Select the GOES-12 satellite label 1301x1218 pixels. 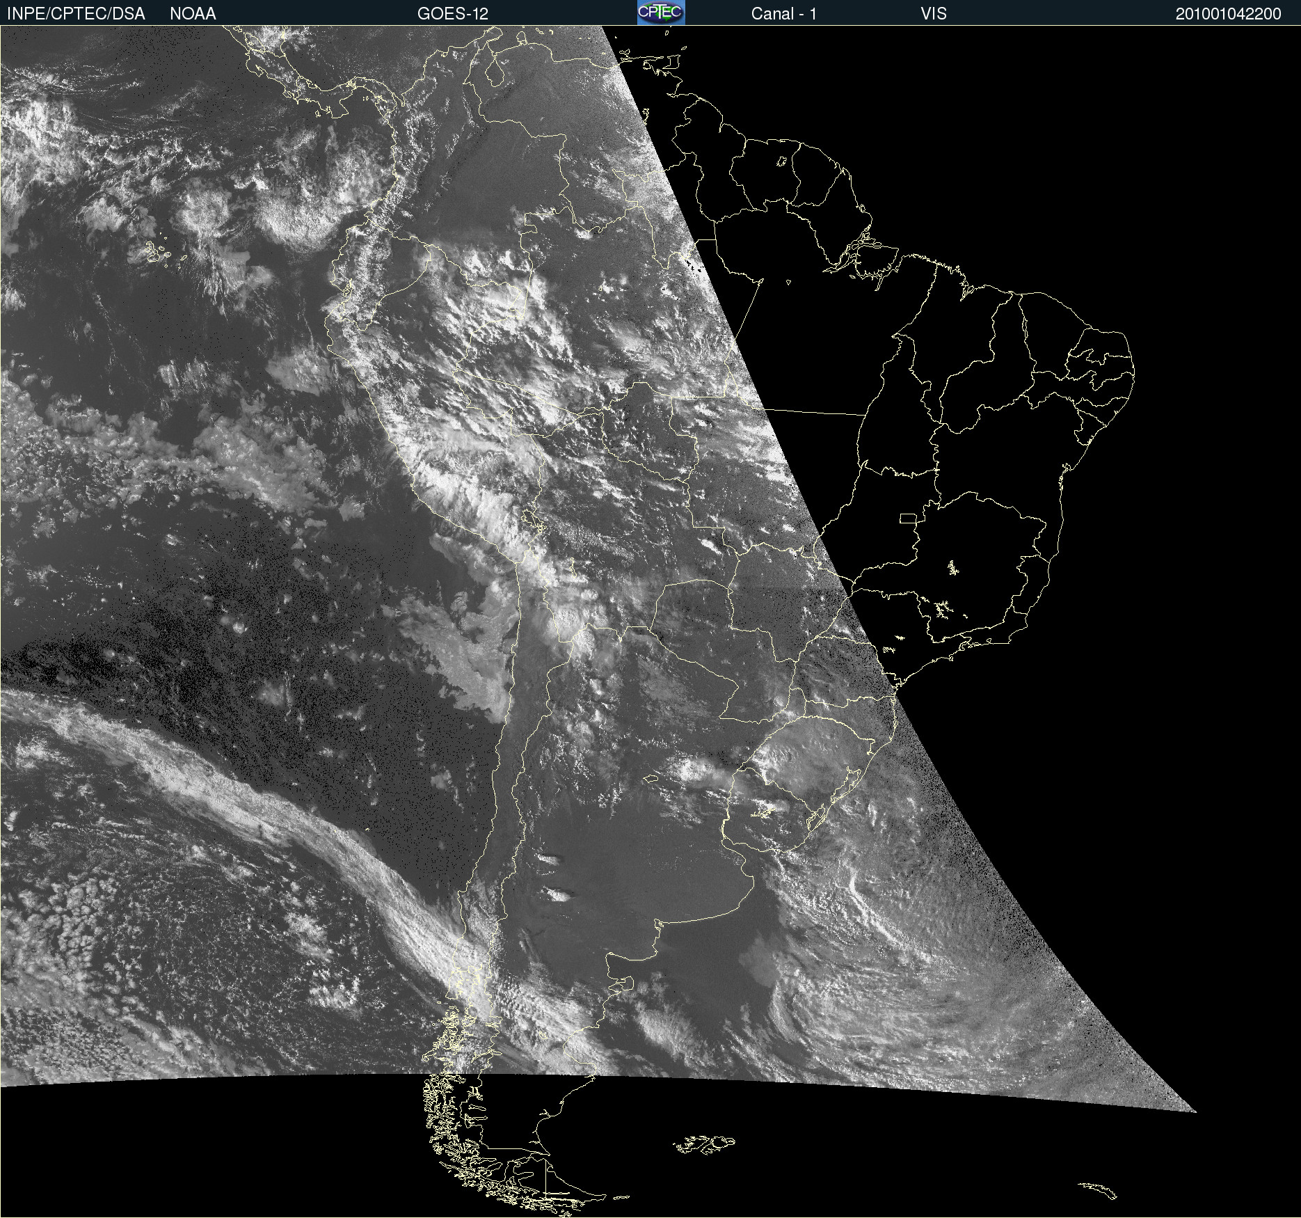click(x=453, y=14)
